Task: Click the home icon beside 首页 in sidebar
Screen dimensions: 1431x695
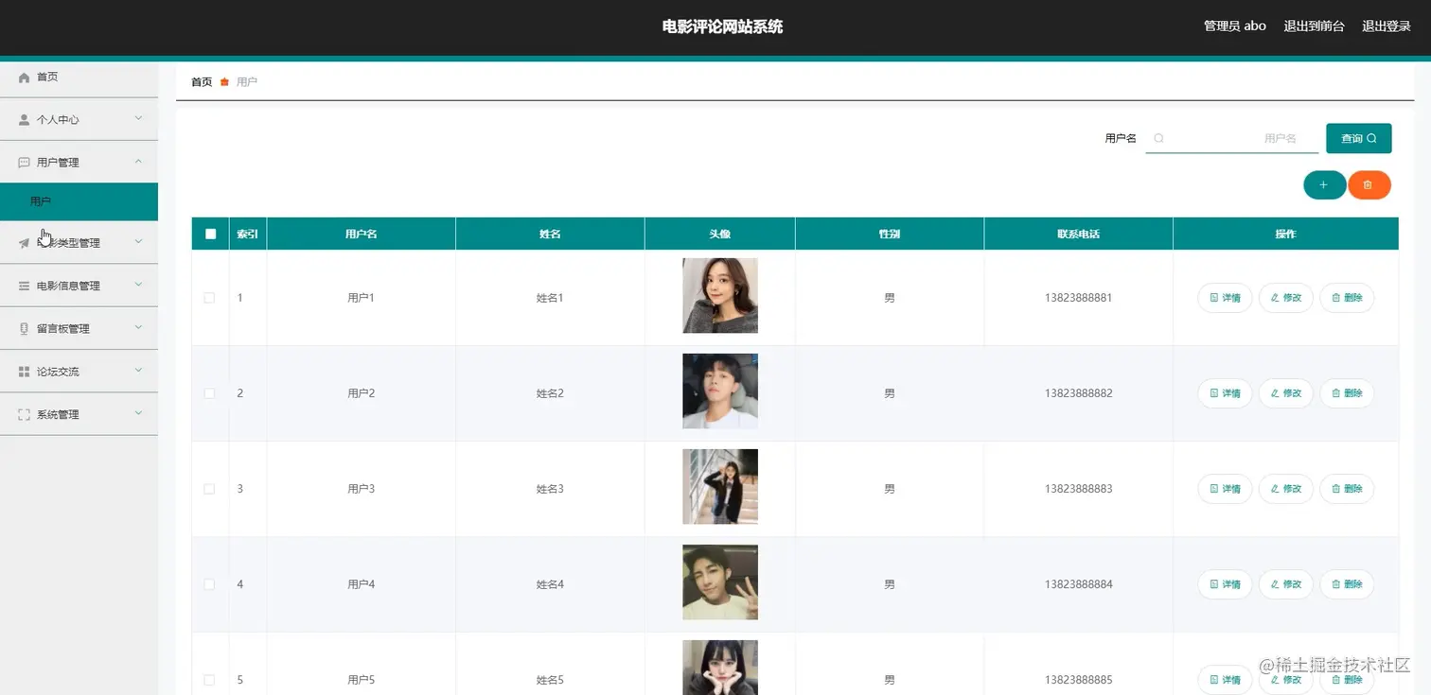Action: pos(25,78)
